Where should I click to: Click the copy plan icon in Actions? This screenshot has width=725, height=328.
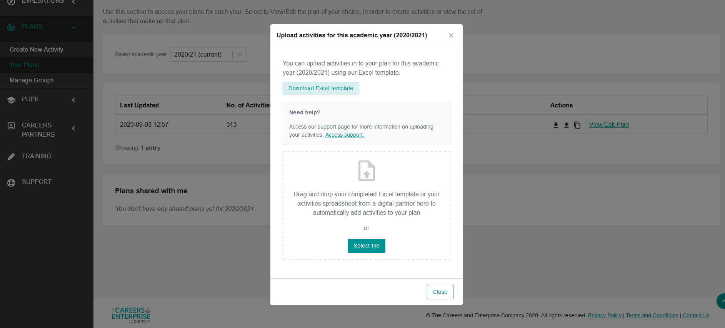pyautogui.click(x=577, y=125)
